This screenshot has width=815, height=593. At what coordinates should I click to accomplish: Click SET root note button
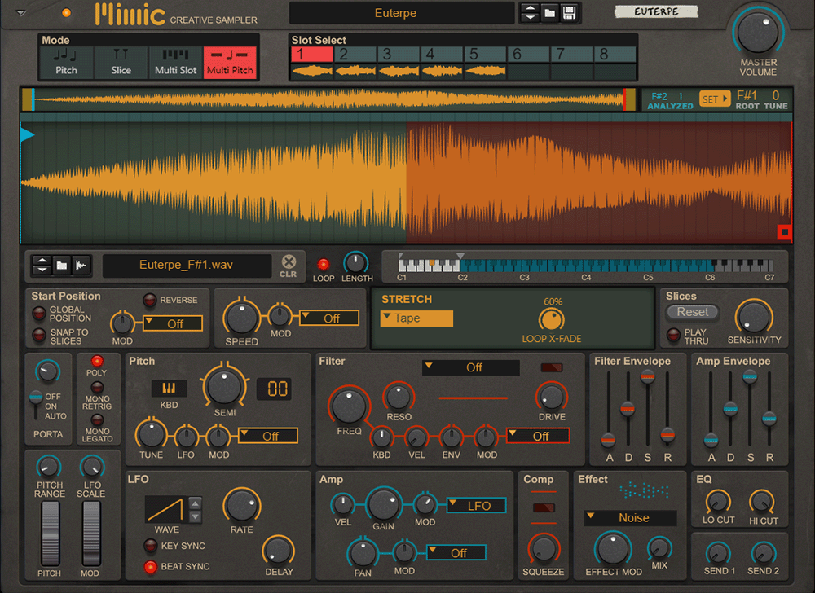pyautogui.click(x=714, y=98)
